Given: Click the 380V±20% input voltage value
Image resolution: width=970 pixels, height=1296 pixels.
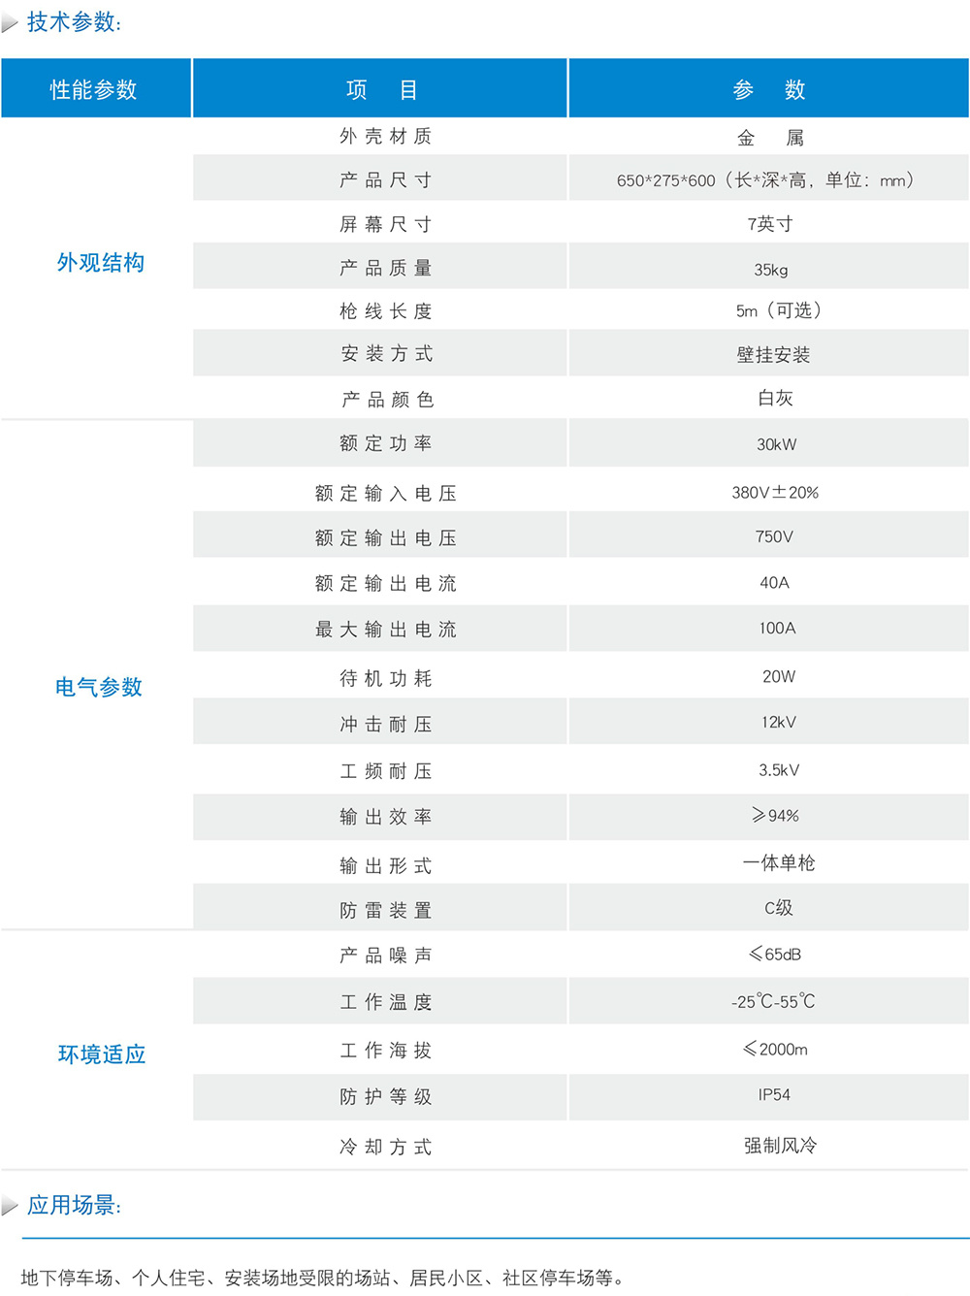Looking at the screenshot, I should click(x=775, y=493).
